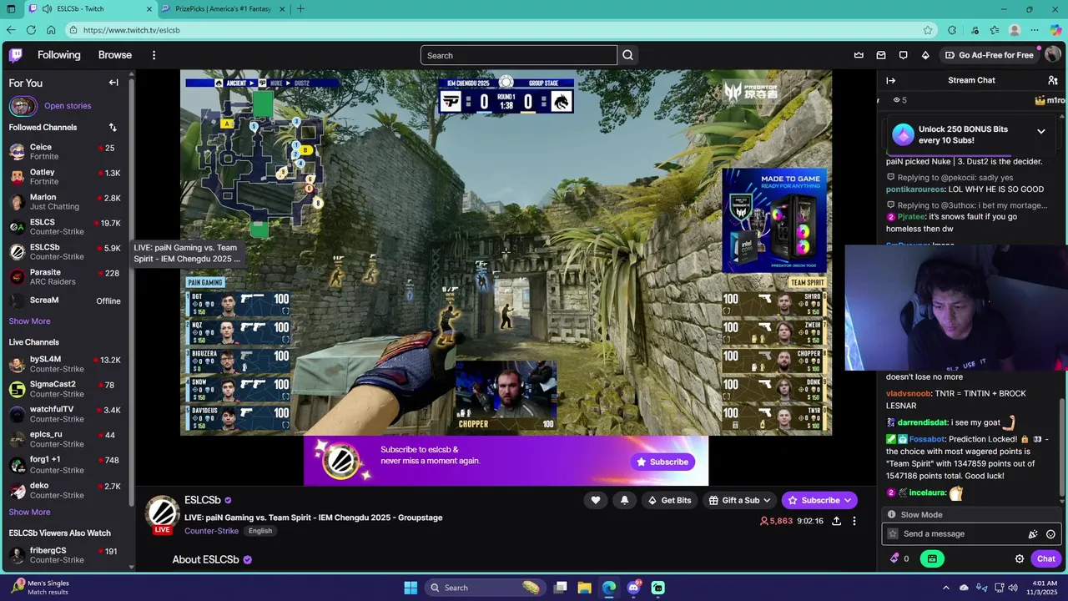Open Edge settings and more menu
This screenshot has width=1068, height=601.
(1035, 30)
